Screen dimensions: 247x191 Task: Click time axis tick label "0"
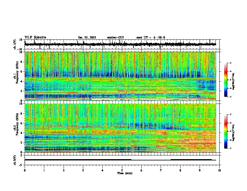tap(25, 170)
